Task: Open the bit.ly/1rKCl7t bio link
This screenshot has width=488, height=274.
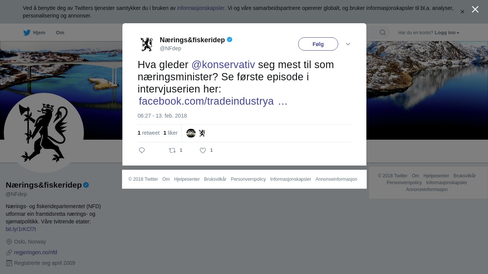Action: pos(21,229)
